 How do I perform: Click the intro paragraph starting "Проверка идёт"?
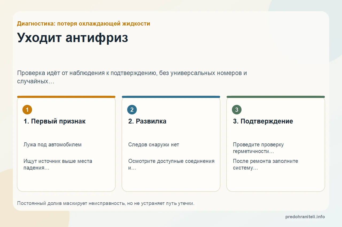pyautogui.click(x=132, y=77)
